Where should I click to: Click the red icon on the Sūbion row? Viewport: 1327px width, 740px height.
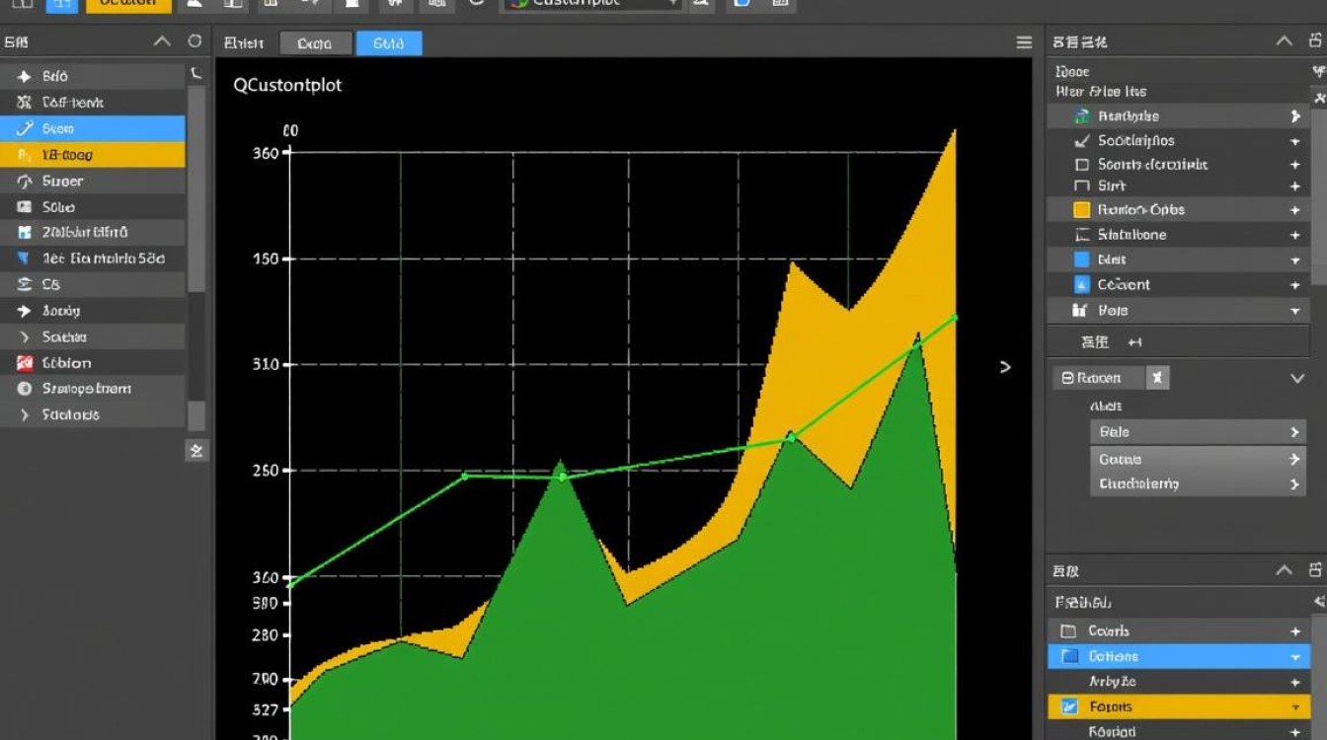point(25,362)
